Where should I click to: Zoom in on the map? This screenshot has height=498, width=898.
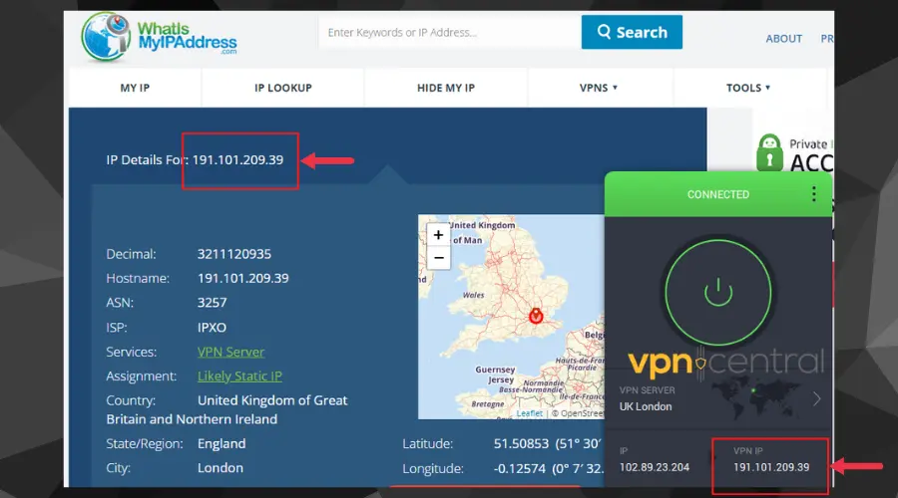[439, 235]
